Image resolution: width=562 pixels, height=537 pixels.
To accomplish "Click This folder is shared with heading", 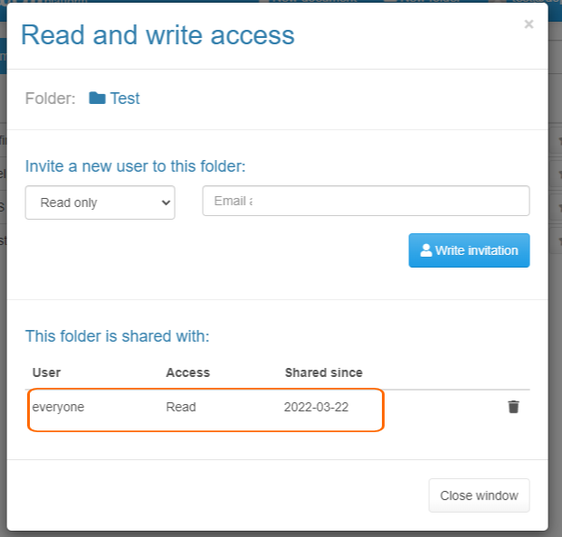I will click(x=118, y=336).
